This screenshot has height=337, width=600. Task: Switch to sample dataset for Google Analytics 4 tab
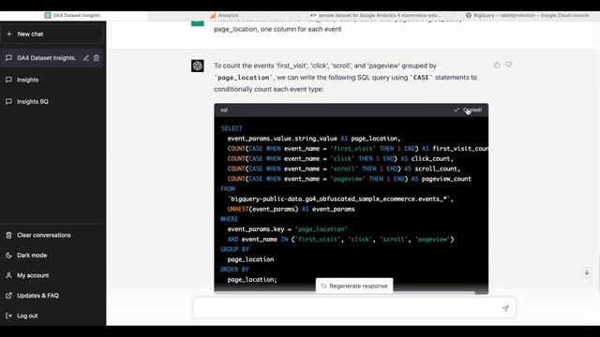point(375,15)
